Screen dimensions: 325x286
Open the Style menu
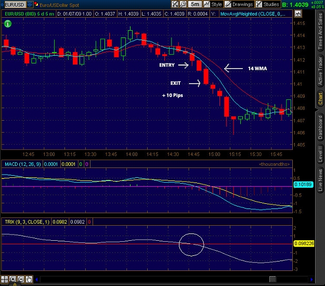point(213,4)
